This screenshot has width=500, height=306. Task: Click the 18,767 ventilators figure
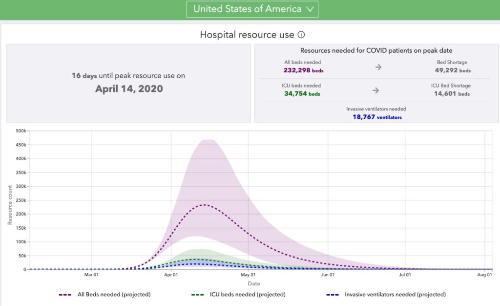click(377, 117)
